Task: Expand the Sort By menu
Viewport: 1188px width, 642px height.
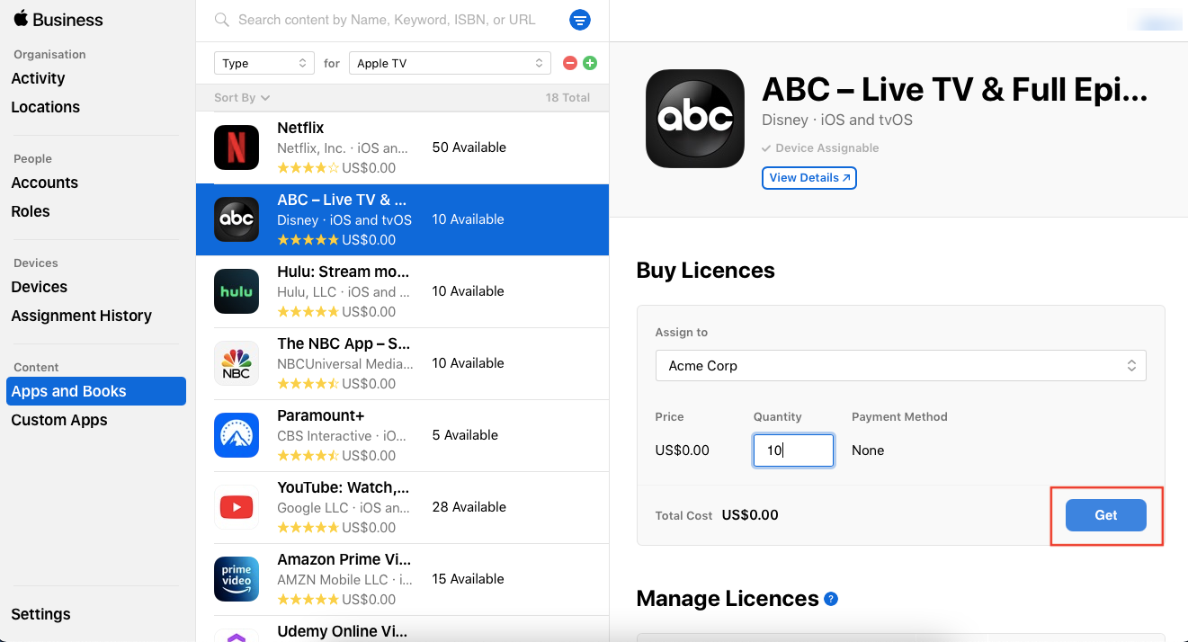Action: click(242, 97)
